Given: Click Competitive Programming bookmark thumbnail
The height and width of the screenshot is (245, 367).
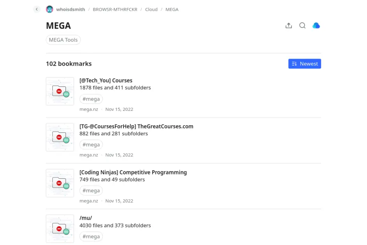Looking at the screenshot, I should tap(60, 183).
